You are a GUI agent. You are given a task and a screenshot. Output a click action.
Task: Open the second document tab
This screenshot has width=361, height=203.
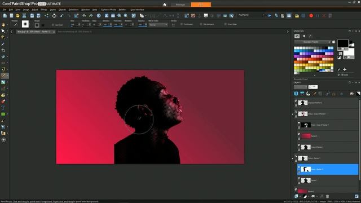click(x=74, y=32)
